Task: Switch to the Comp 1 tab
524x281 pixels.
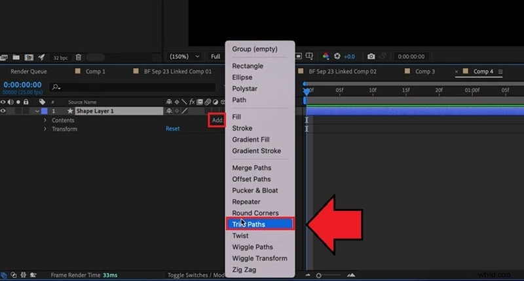Action: [x=95, y=71]
